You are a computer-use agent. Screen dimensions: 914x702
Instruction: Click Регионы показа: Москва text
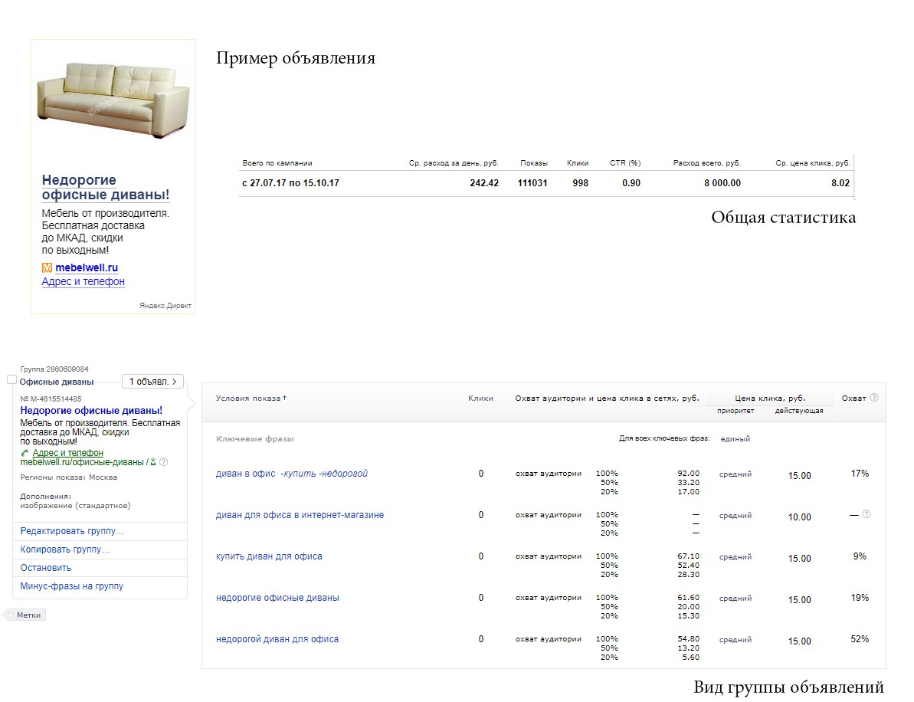point(69,477)
